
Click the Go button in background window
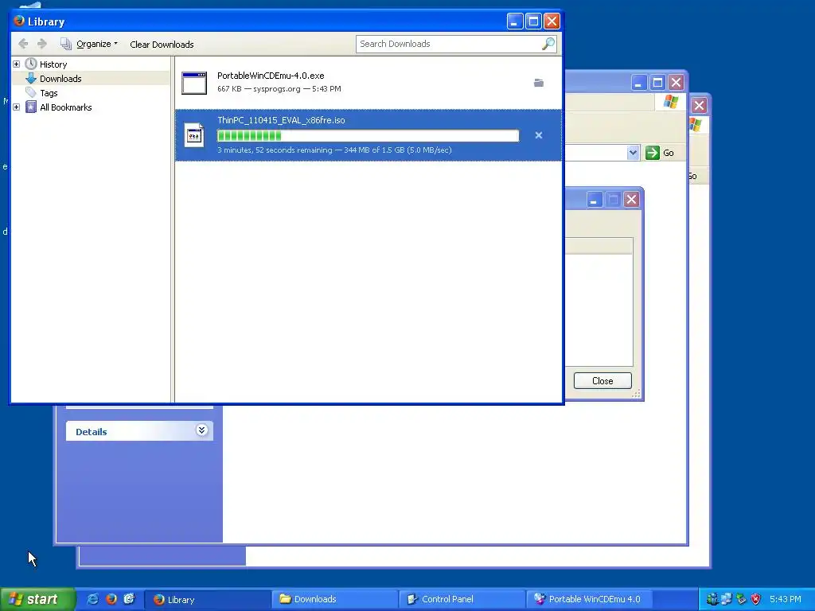point(660,153)
